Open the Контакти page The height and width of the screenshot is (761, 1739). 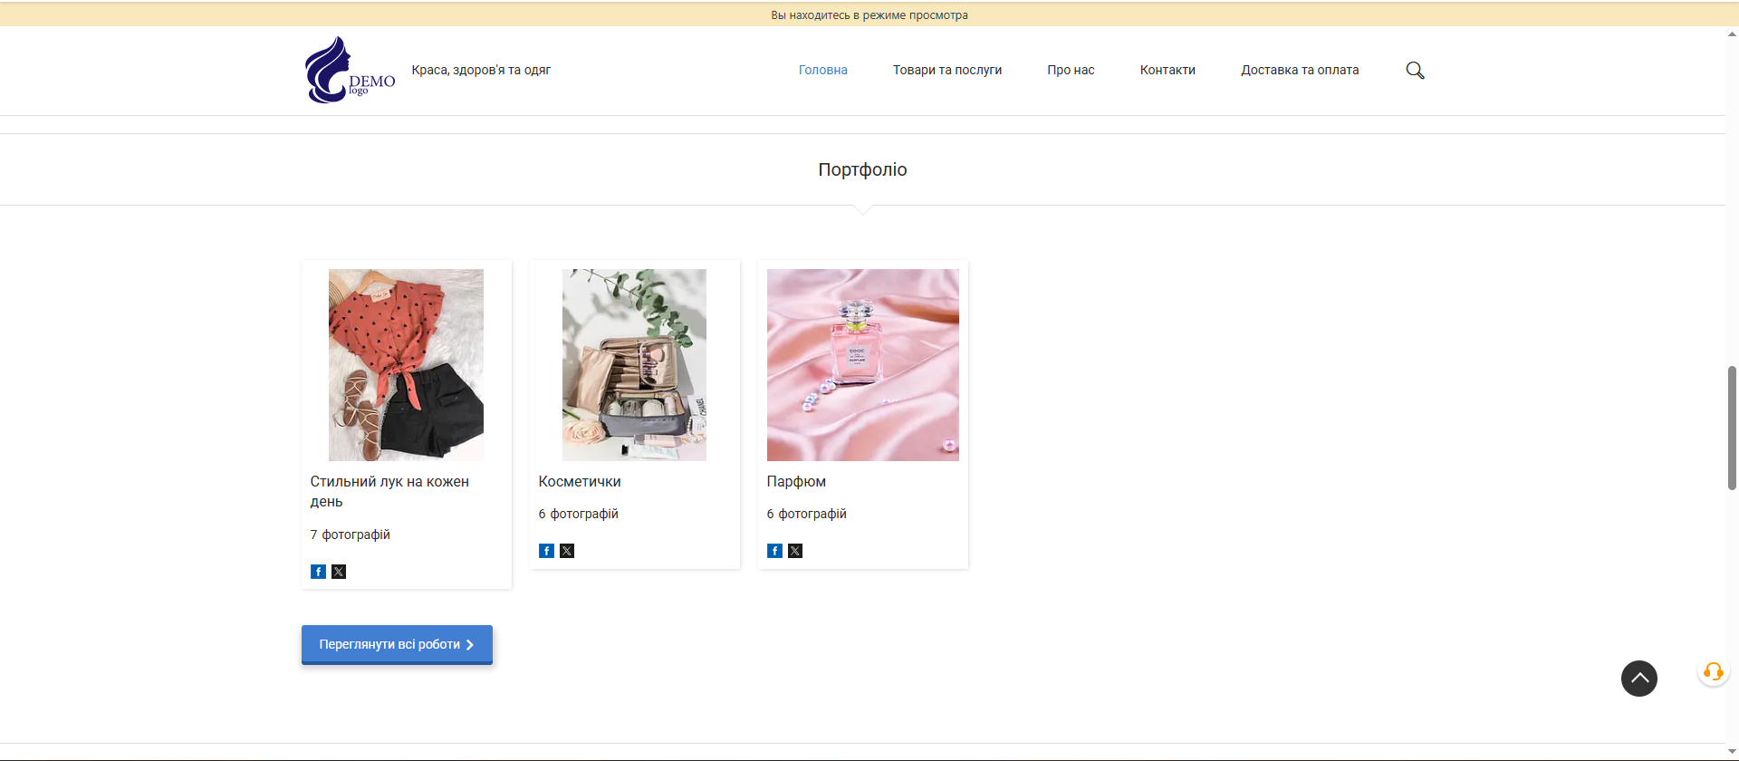[x=1167, y=71]
